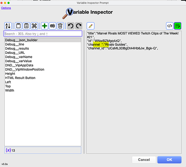
Task: Toggle the green word wrap button
Action: 178,26
